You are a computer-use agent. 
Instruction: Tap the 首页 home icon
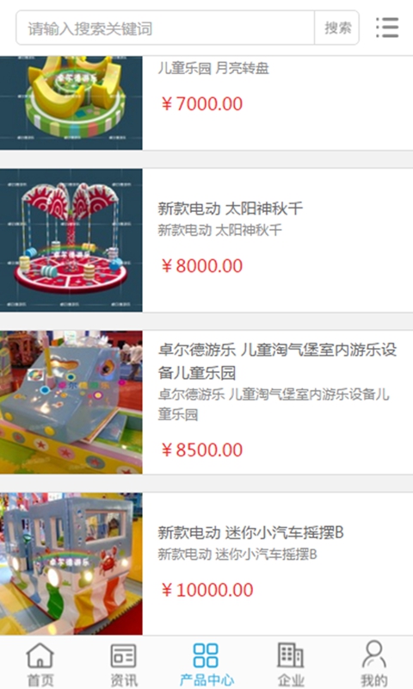[x=40, y=655]
